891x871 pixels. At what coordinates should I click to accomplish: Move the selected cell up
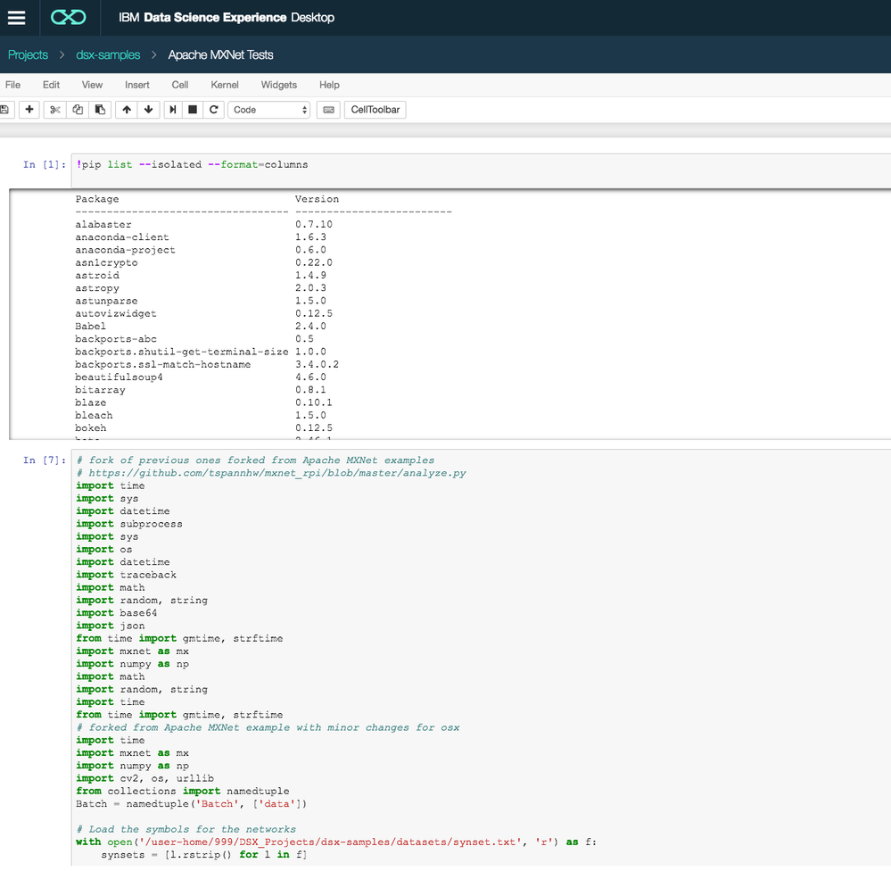point(126,109)
